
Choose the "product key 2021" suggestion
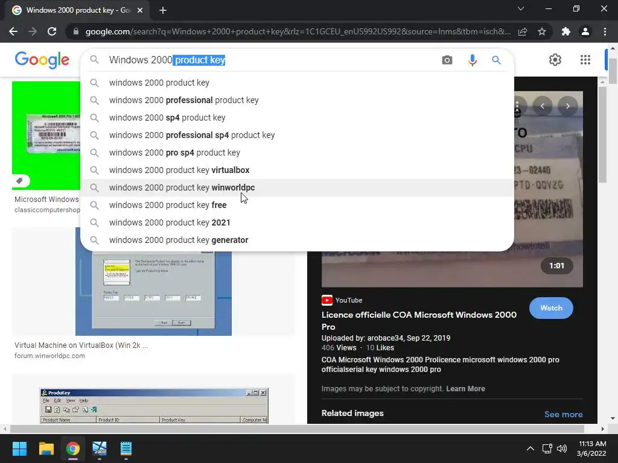coord(297,222)
